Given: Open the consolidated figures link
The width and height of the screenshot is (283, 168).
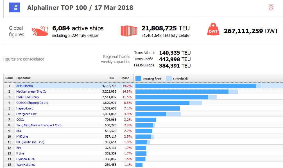Looking at the screenshot, I should (33, 59).
